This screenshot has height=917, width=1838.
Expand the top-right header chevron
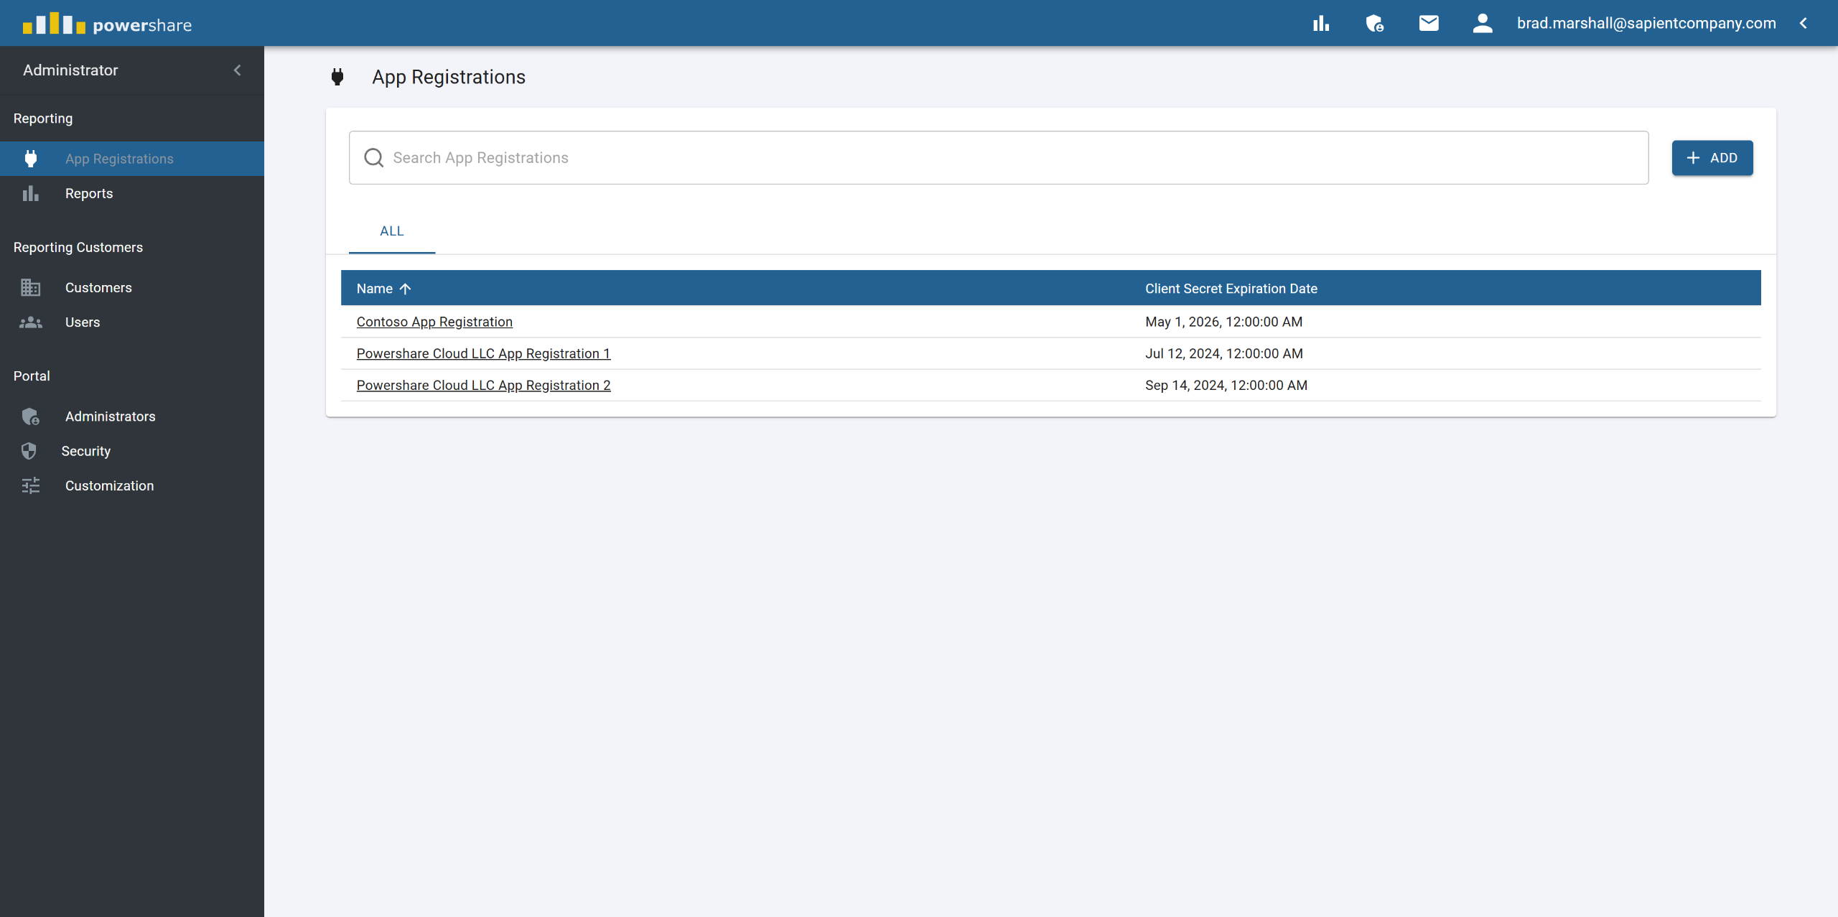tap(1804, 24)
